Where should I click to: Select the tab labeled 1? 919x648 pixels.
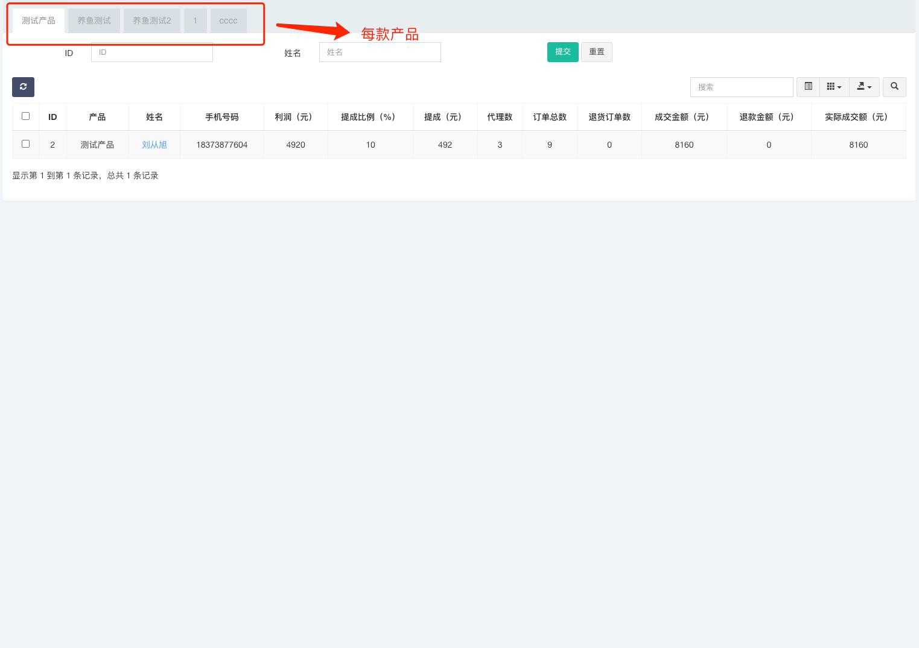coord(195,20)
